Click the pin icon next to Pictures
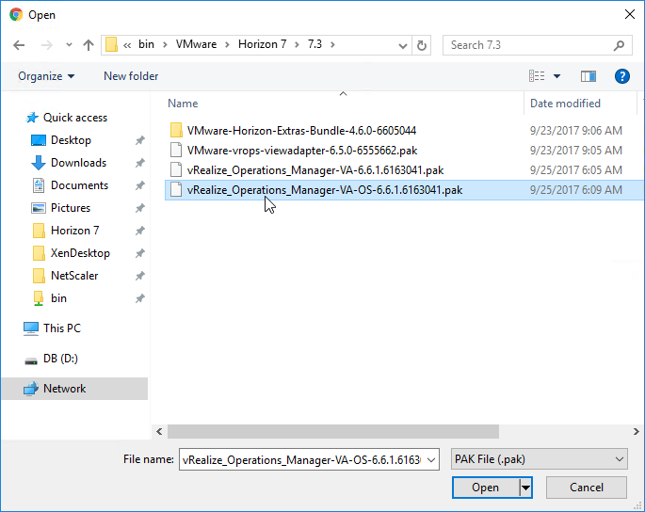Viewport: 645px width, 512px height. coord(140,209)
